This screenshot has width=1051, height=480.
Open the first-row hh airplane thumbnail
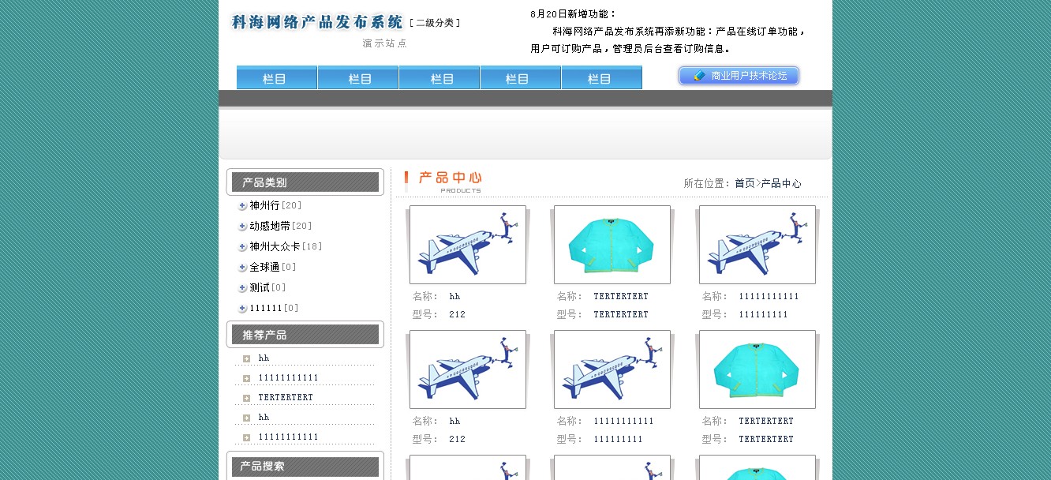[x=468, y=245]
